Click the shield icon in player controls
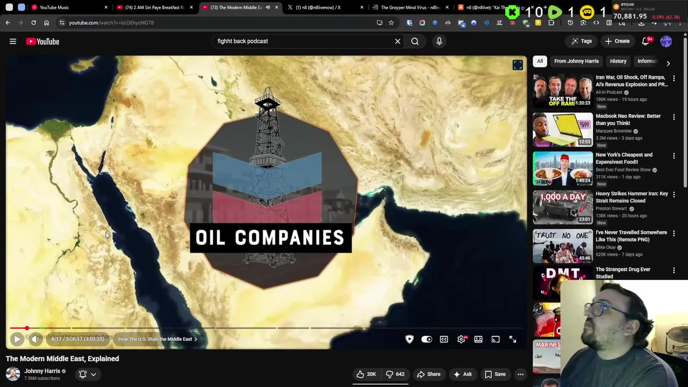The image size is (688, 387). tap(410, 339)
